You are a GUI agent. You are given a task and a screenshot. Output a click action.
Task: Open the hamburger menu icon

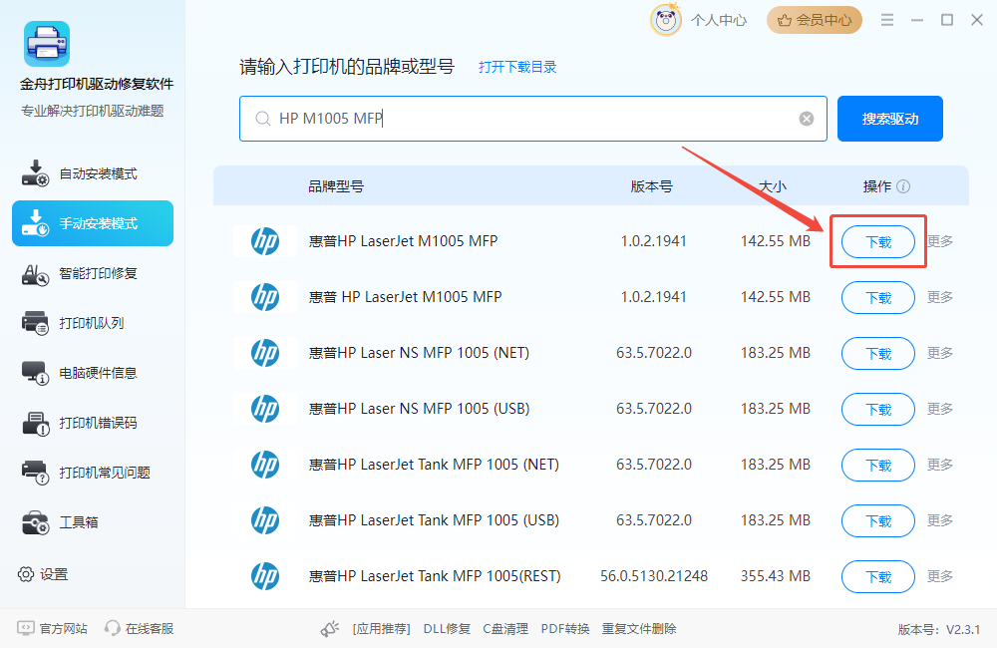887,20
